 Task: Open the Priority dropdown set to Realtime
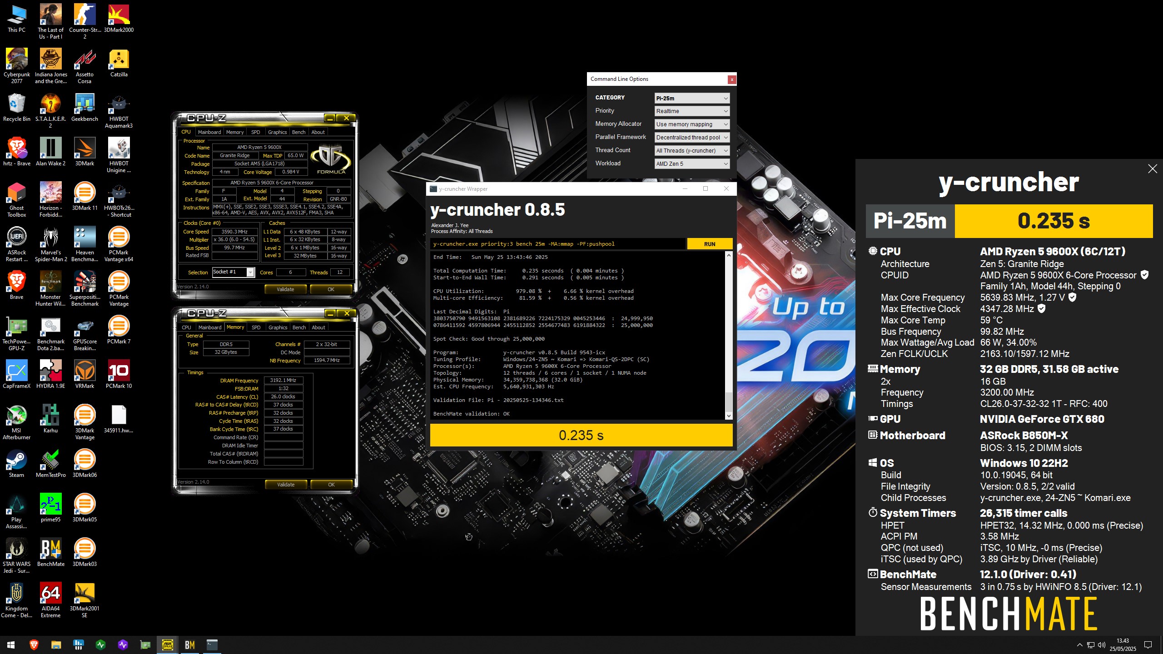click(692, 111)
